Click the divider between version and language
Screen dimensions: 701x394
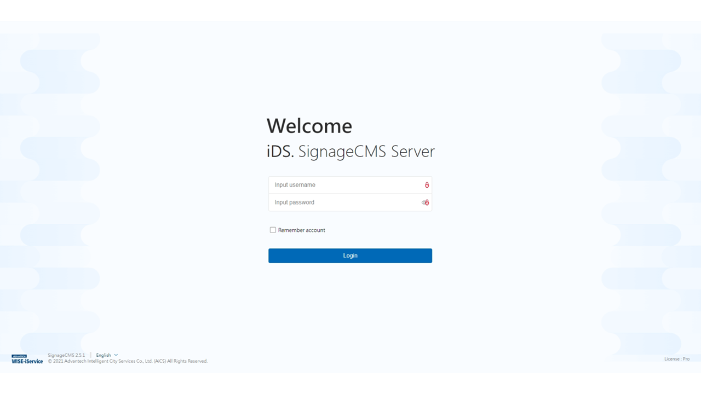(90, 355)
